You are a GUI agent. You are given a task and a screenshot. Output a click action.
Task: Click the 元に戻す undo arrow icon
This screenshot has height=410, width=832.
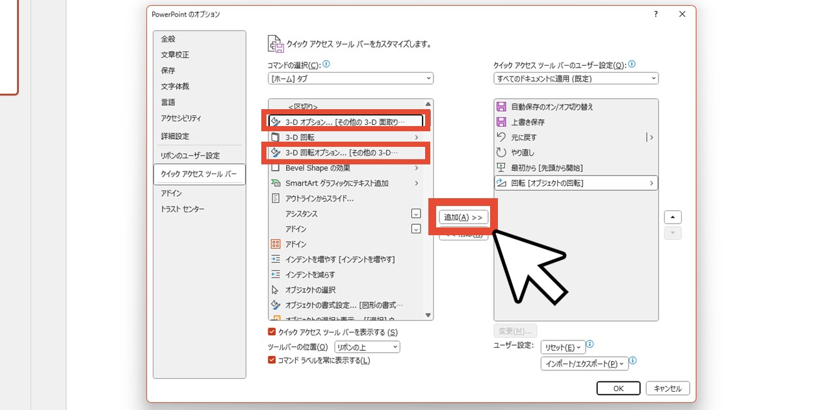tap(501, 137)
